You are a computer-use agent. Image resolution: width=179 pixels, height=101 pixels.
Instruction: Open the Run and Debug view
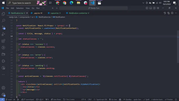(3, 34)
